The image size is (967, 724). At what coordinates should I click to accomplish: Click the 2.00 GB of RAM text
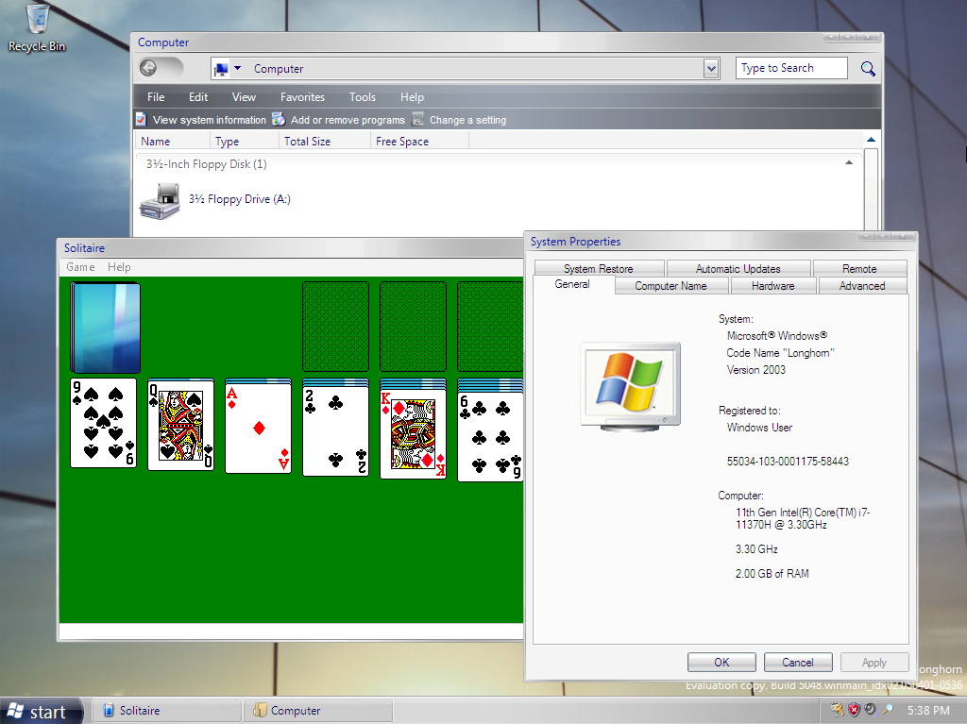click(772, 574)
